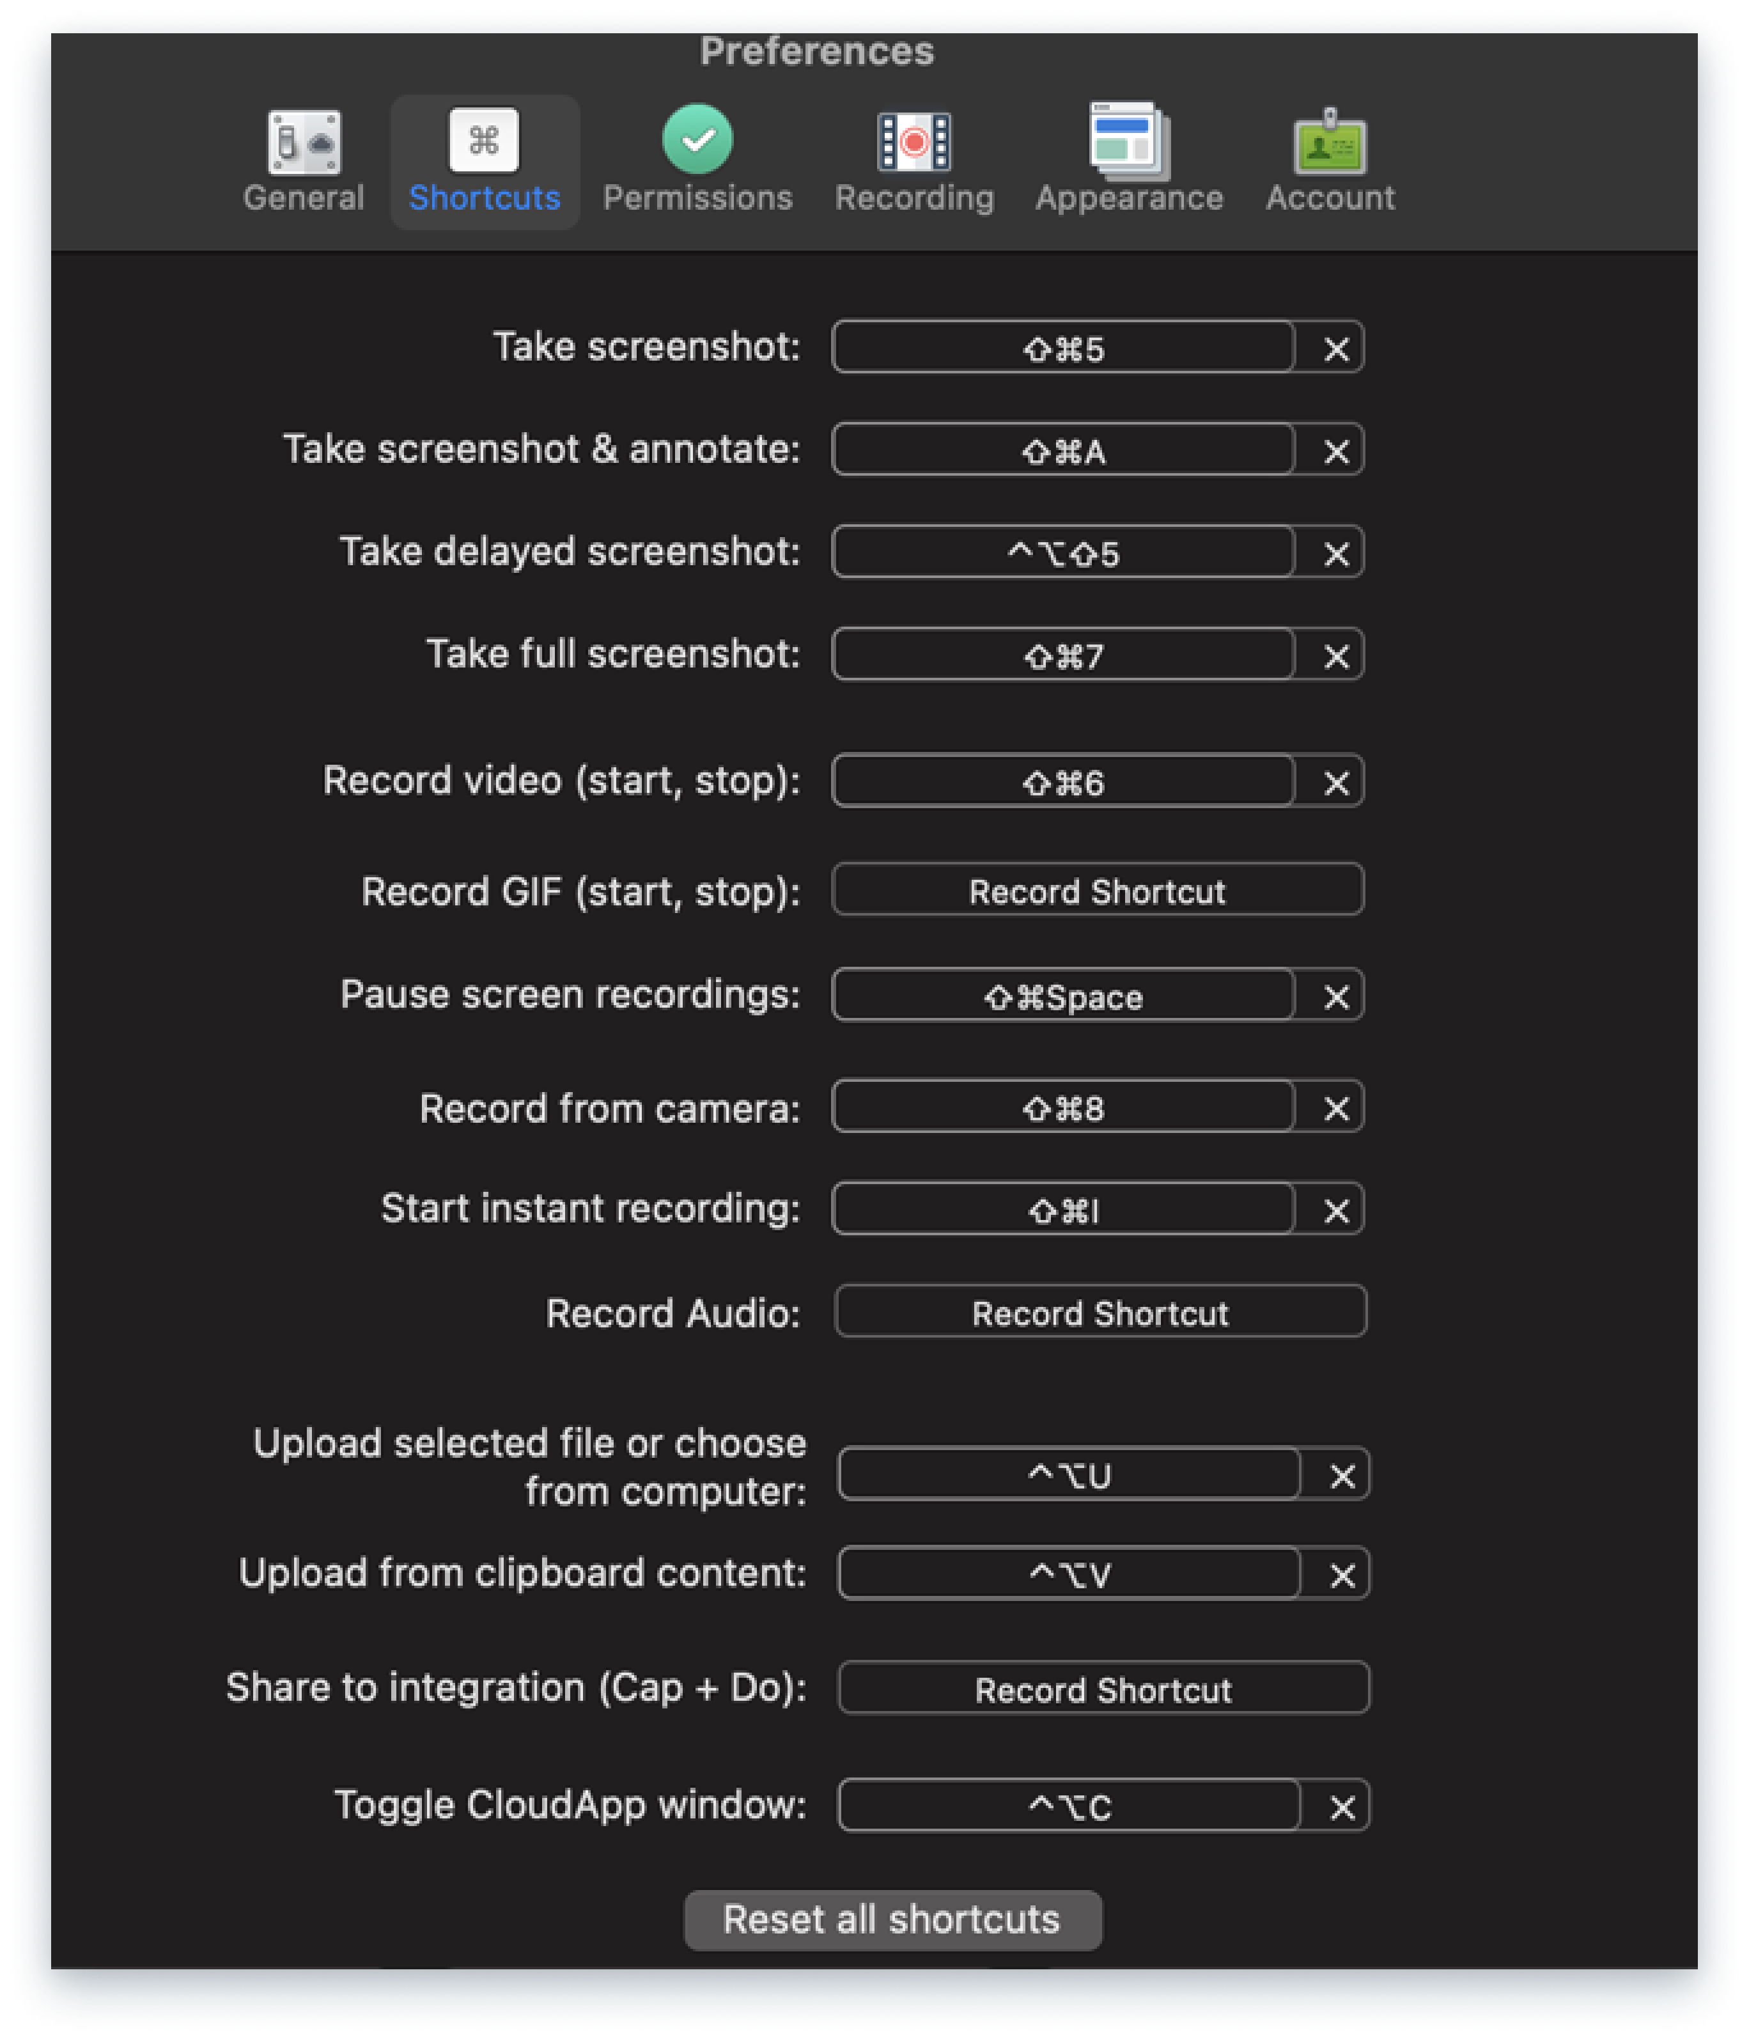Set a shortcut for Record Audio

[x=1100, y=1312]
